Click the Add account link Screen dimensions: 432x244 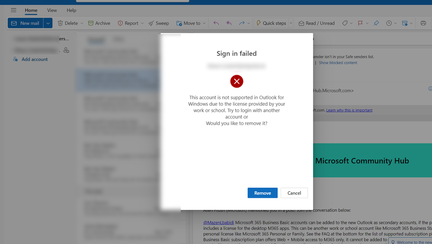point(35,59)
